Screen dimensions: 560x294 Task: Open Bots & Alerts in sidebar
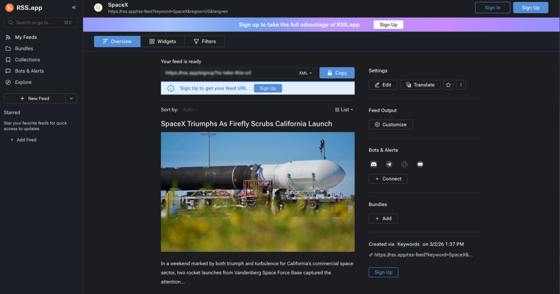(29, 71)
